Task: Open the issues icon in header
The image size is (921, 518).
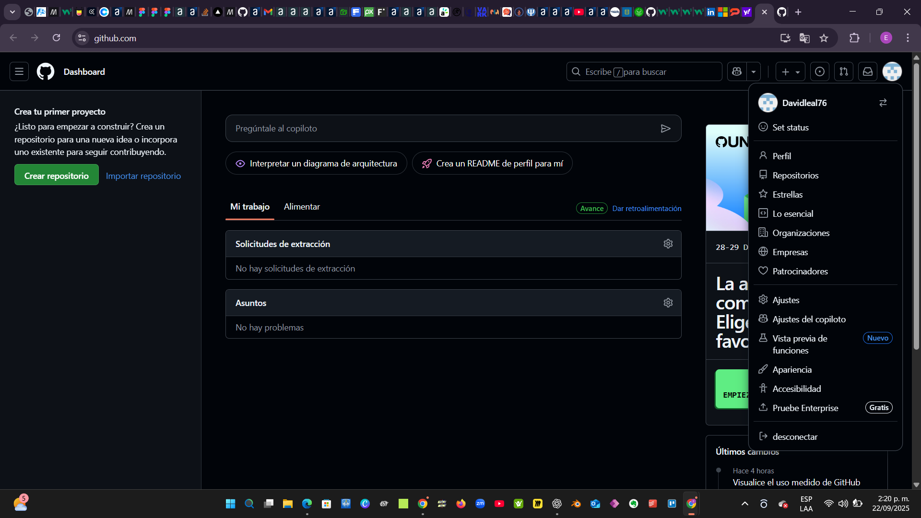Action: pos(820,72)
